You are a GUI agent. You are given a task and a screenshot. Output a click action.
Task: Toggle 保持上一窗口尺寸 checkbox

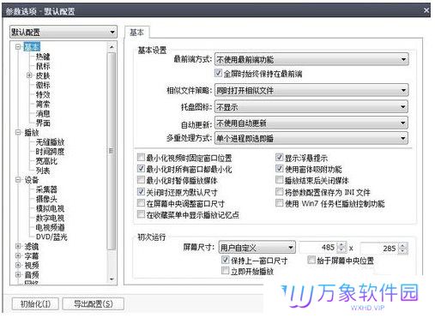pos(226,260)
